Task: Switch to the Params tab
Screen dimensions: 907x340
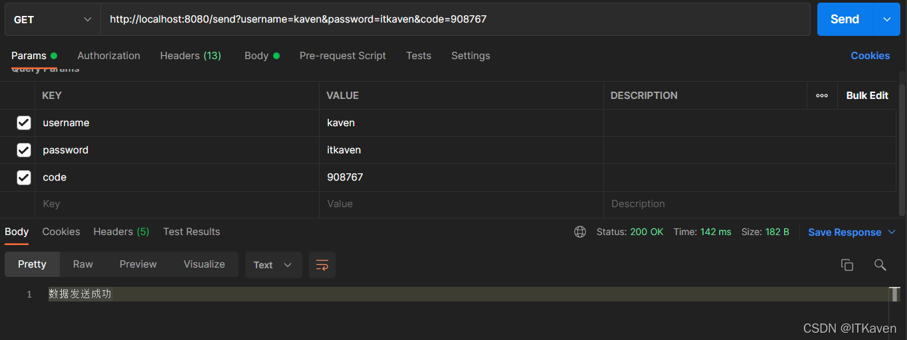Action: [x=34, y=56]
